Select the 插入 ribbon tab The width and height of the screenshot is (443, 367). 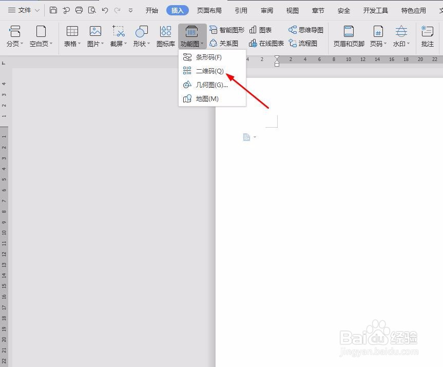178,10
